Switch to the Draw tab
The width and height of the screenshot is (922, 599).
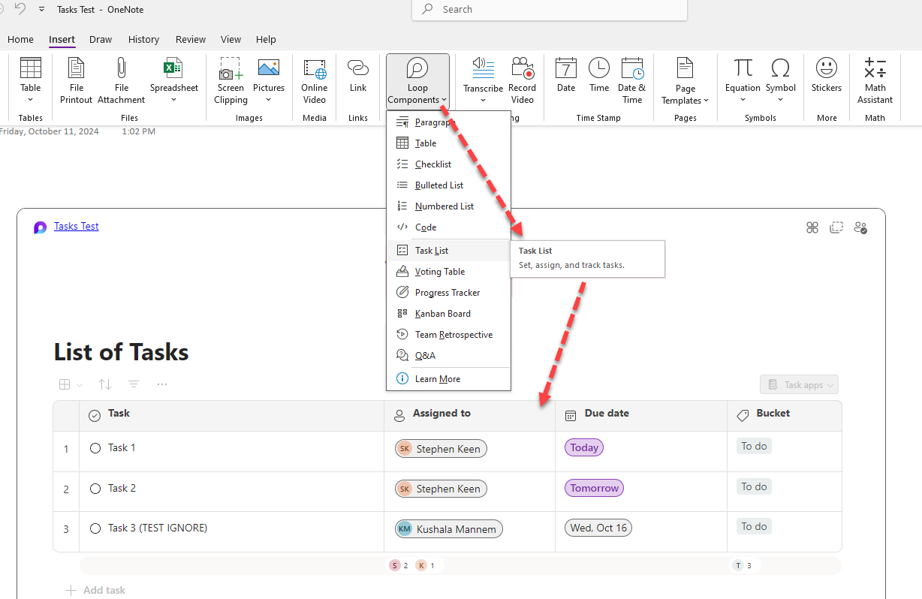click(x=101, y=39)
